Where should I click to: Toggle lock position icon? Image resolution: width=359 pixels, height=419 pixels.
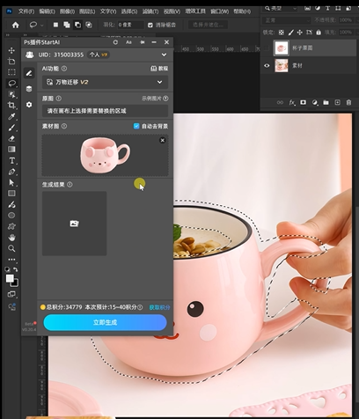300,33
